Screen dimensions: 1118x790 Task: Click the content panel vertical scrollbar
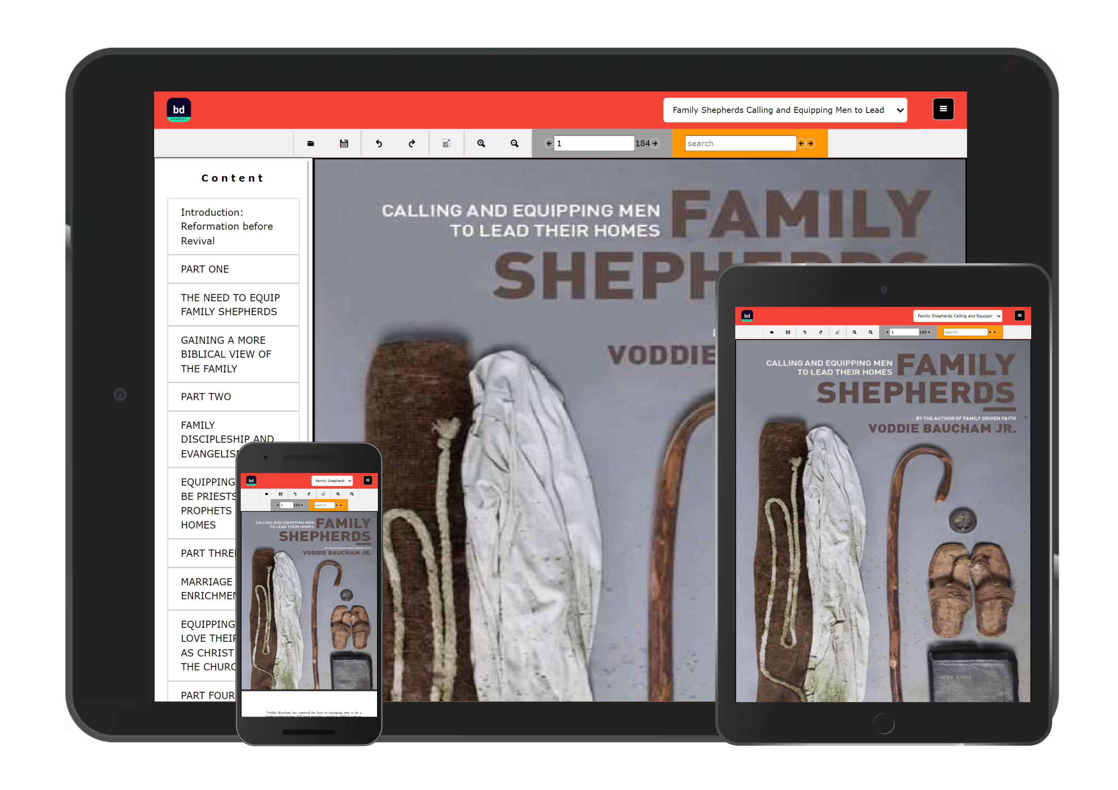[308, 292]
